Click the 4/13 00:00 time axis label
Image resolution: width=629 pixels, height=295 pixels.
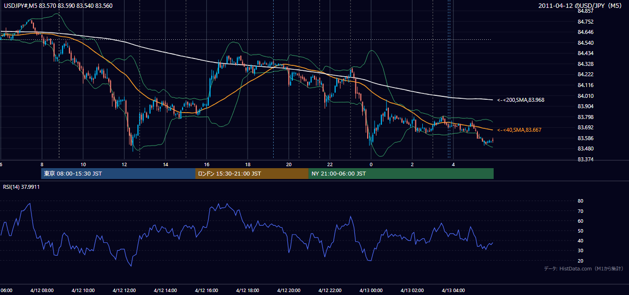371,291
